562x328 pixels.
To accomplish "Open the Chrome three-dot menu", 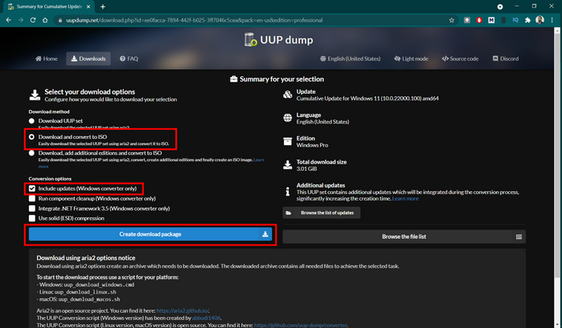I will pyautogui.click(x=552, y=20).
